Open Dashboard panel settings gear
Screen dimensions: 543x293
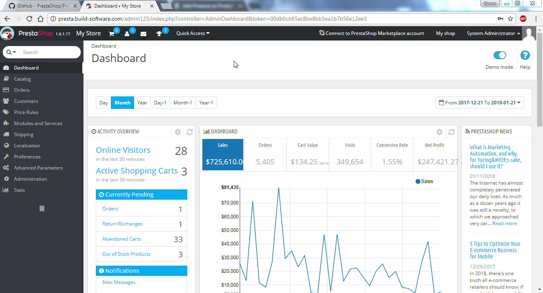coord(439,132)
